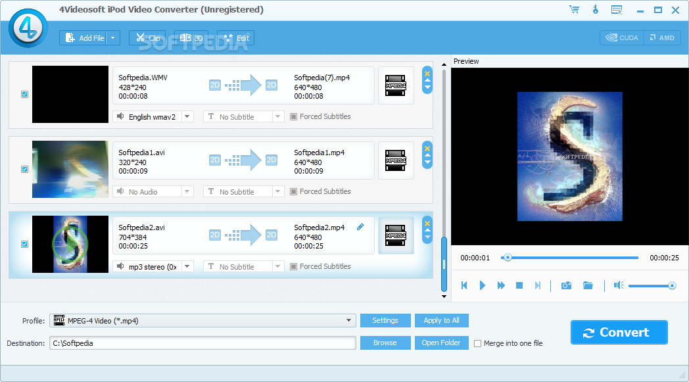Move Softpedia1.avi down in the list
689x382 pixels.
click(x=427, y=162)
